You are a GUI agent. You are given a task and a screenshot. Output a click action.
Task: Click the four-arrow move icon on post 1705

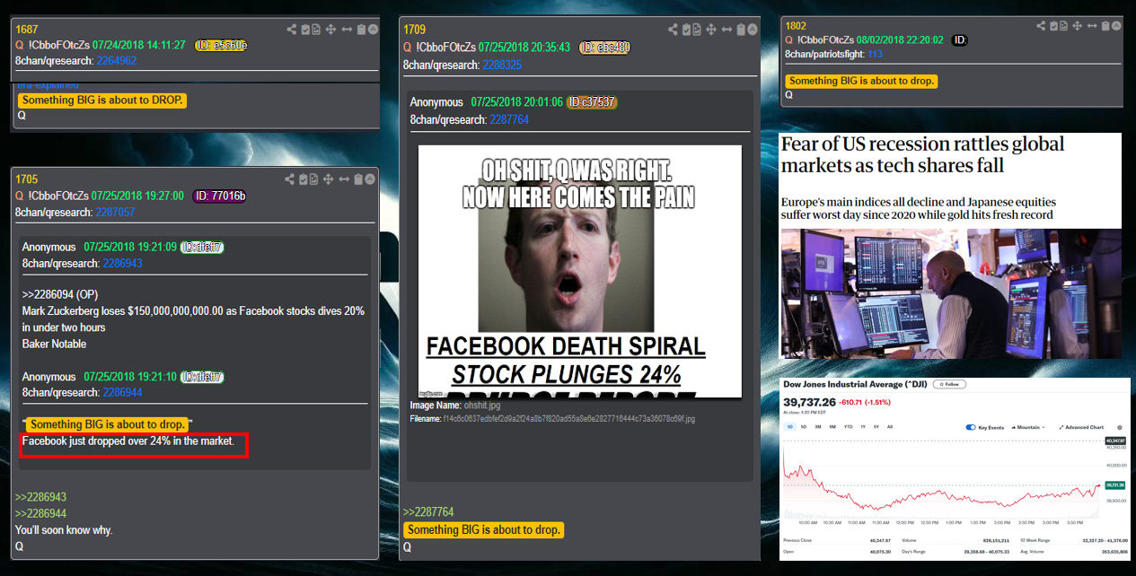tap(330, 179)
